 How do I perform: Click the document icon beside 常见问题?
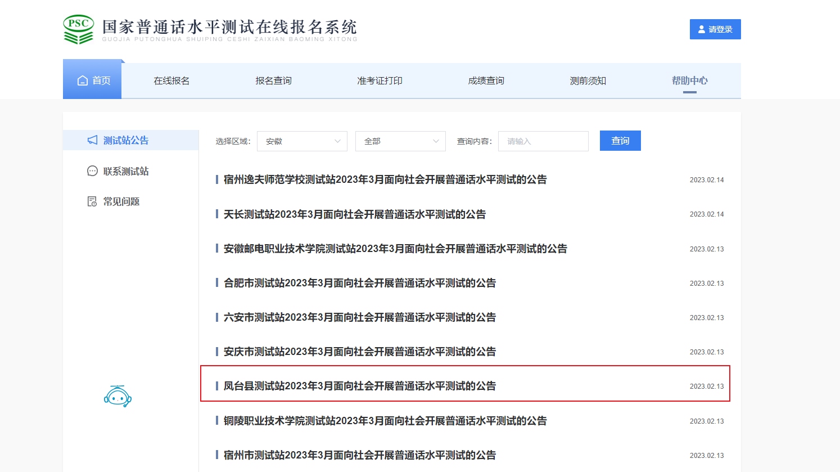pos(93,201)
